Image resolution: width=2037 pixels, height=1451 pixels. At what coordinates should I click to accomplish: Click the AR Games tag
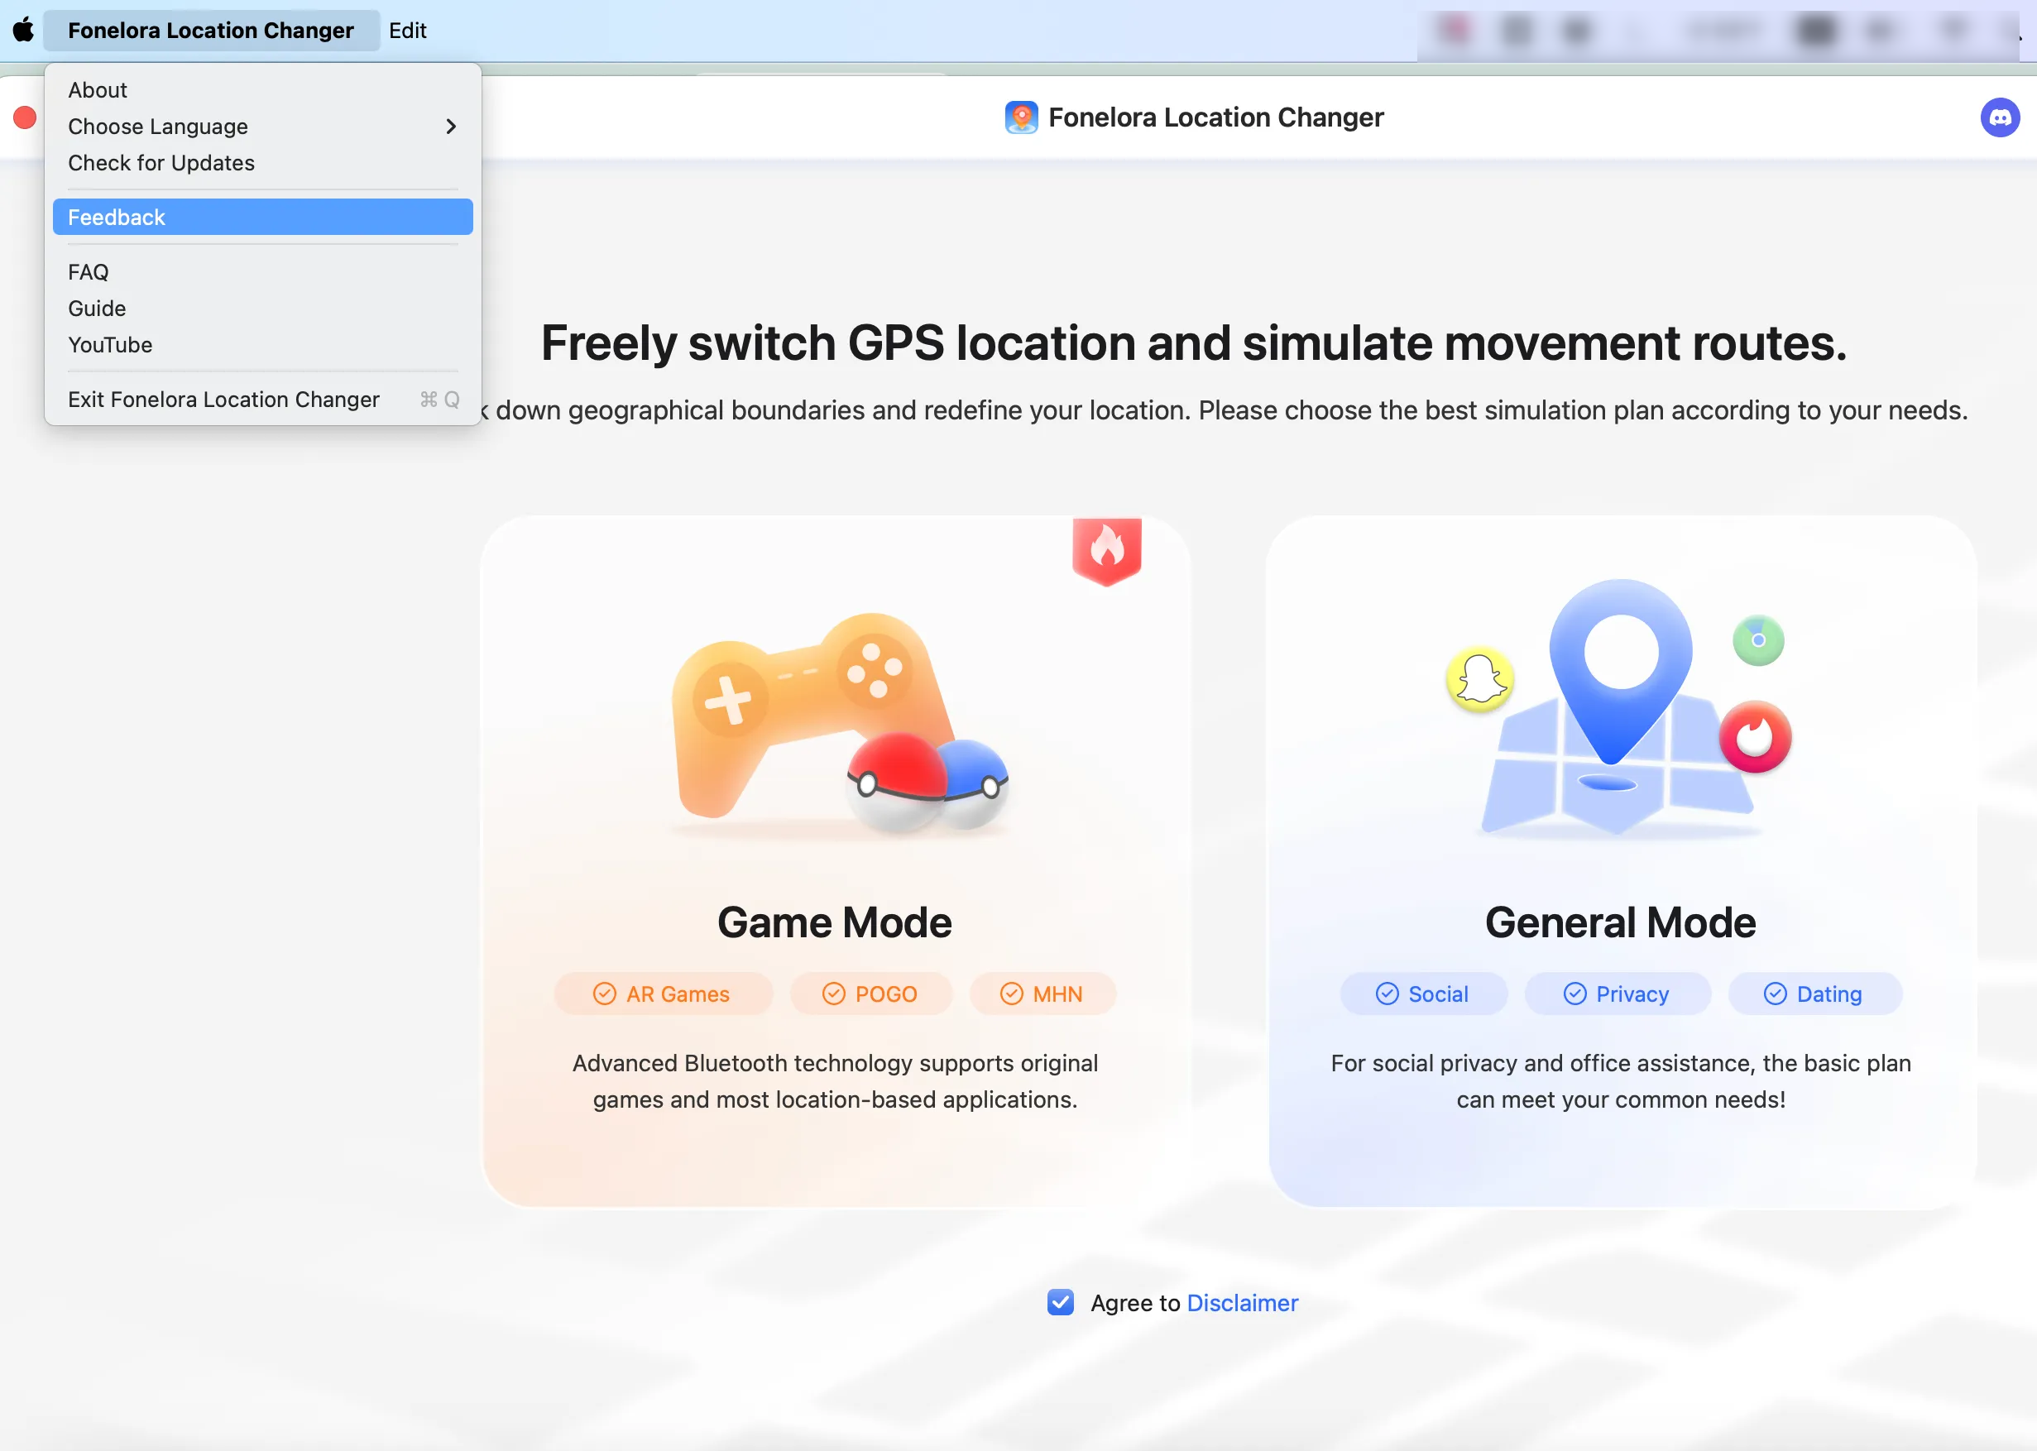tap(662, 994)
